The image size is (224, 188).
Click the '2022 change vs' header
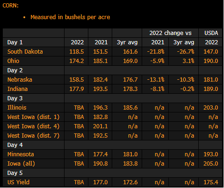(x=170, y=33)
